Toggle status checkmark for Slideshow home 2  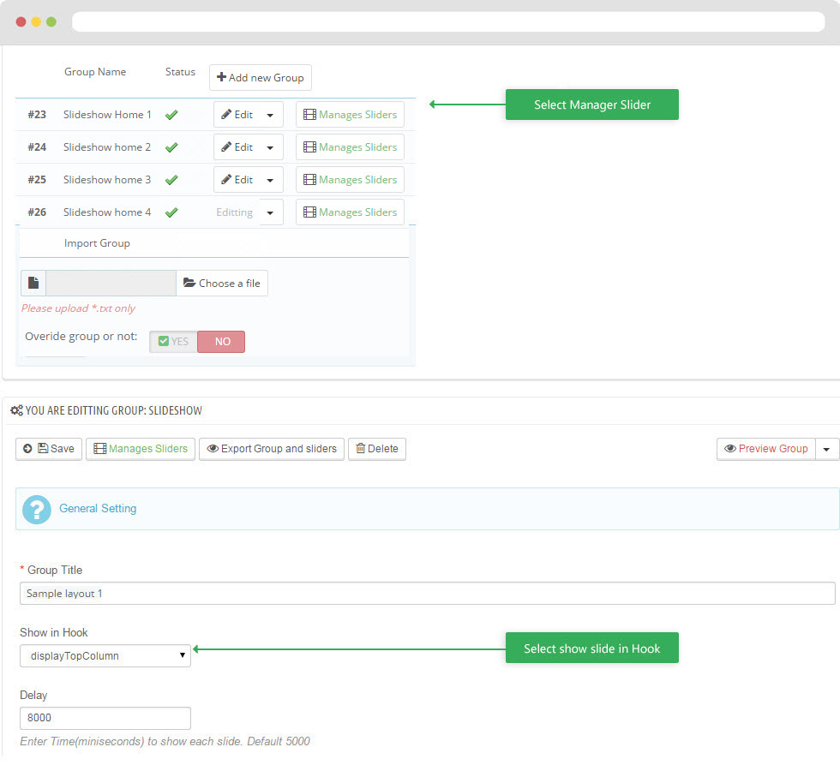pyautogui.click(x=171, y=147)
